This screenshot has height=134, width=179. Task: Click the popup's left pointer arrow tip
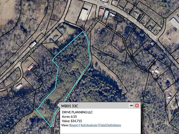coord(57,105)
